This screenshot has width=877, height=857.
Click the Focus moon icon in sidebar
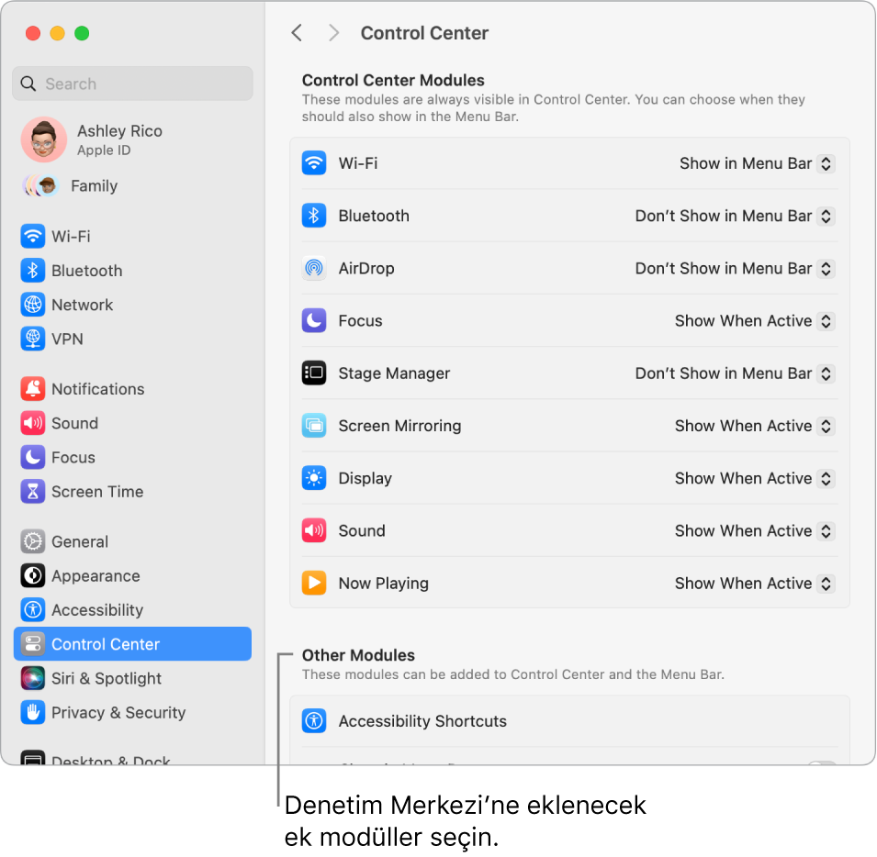[33, 457]
